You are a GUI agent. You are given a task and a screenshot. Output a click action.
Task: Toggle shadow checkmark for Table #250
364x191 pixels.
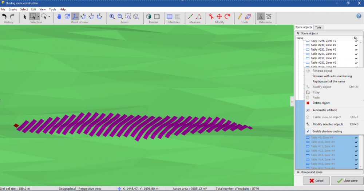point(356,49)
